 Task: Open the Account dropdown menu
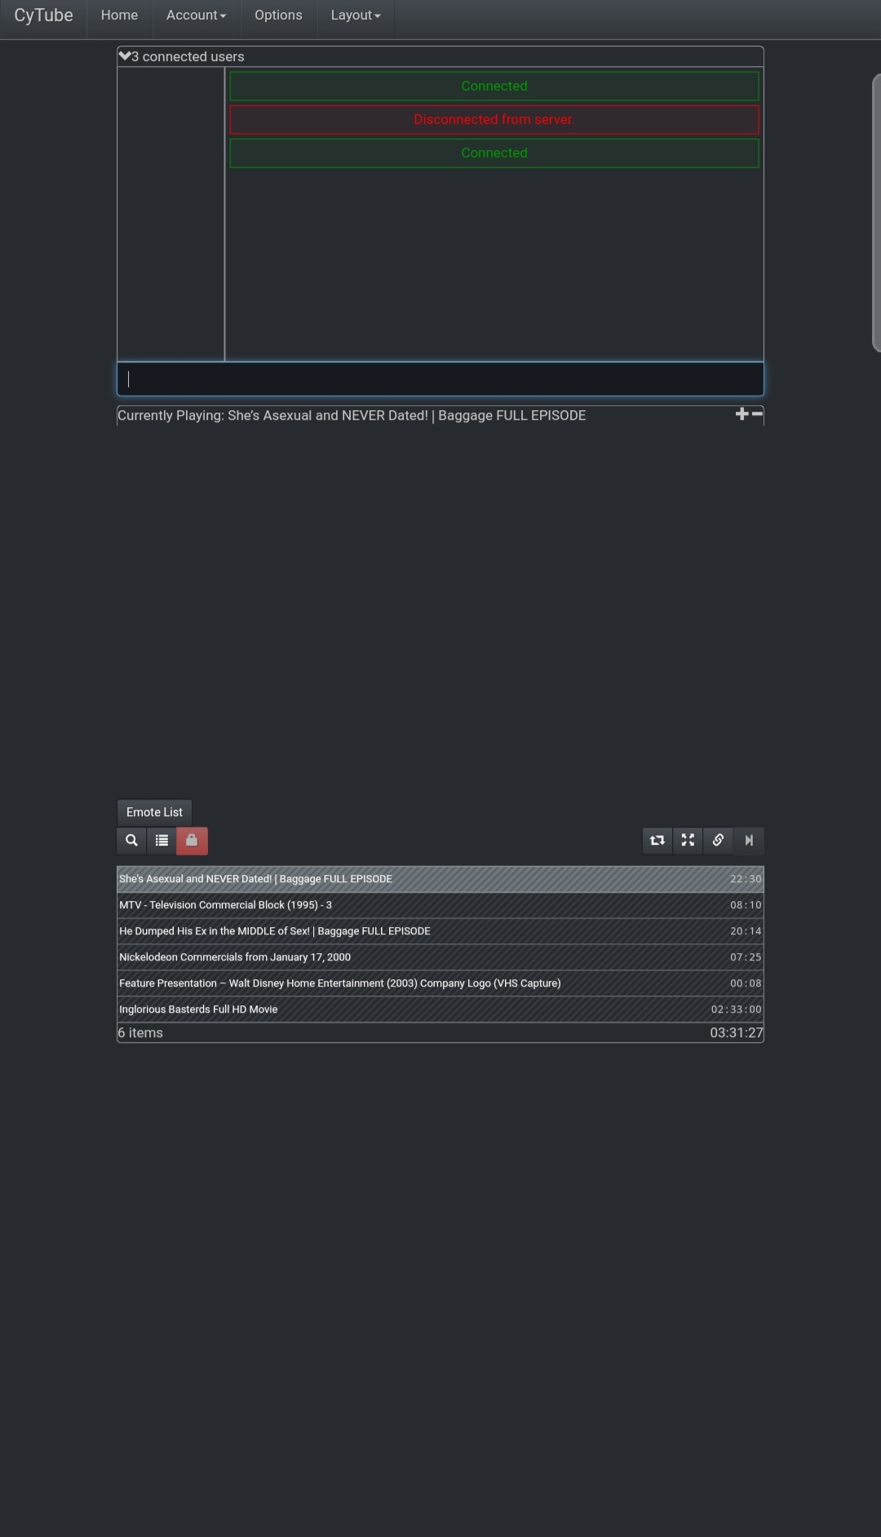pyautogui.click(x=196, y=15)
